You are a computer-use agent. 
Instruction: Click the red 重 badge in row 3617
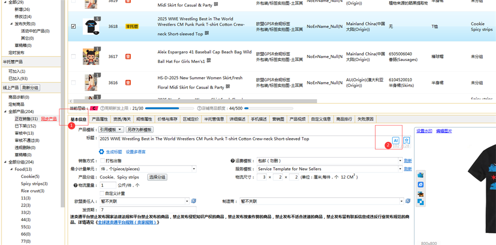[128, 57]
